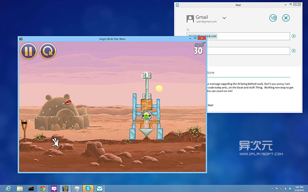Open the purple Messaging app in taskbar
Image resolution: width=308 pixels, height=192 pixels.
[54, 189]
